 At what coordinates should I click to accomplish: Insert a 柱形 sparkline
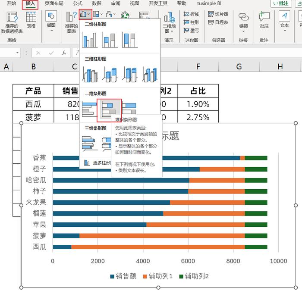click(191, 22)
